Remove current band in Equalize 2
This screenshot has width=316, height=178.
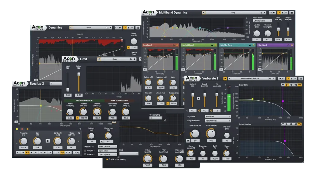tap(79, 133)
